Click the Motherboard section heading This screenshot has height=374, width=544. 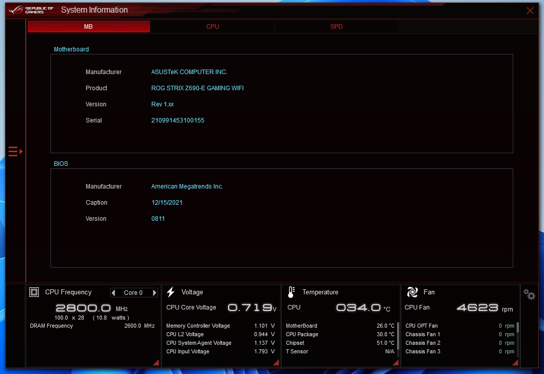coord(71,49)
